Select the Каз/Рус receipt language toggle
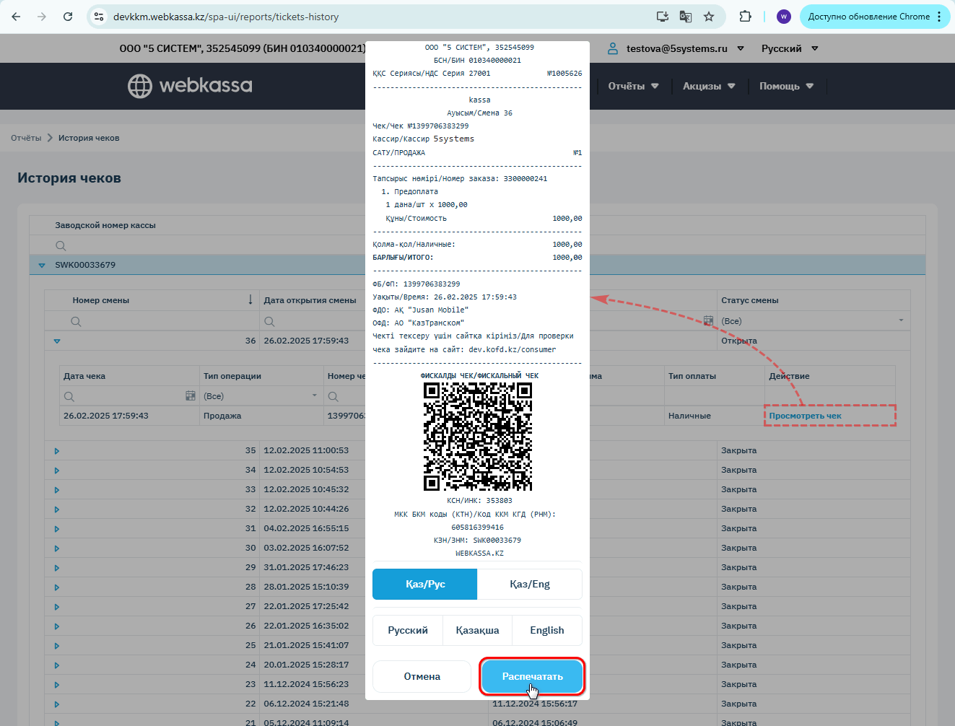Image resolution: width=955 pixels, height=726 pixels. pos(424,584)
